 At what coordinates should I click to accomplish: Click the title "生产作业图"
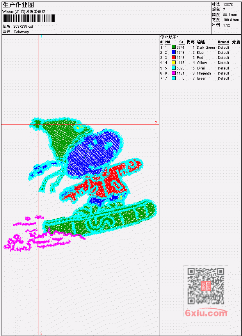tap(18, 5)
